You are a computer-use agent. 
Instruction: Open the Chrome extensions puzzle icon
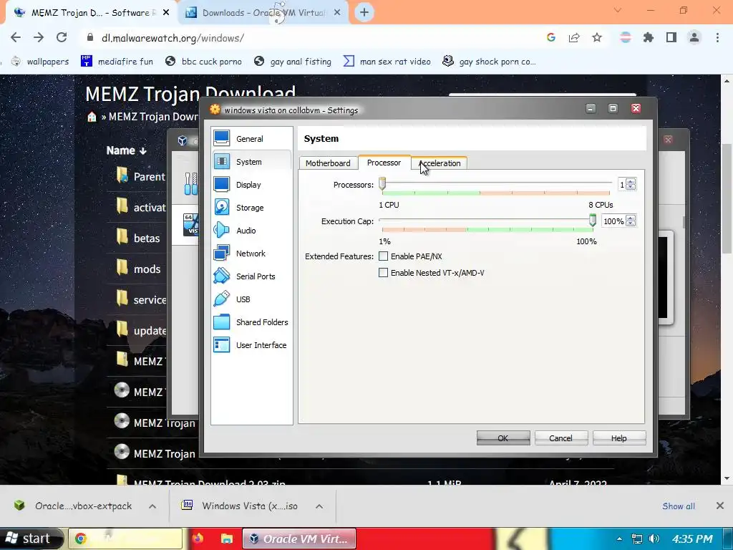click(x=649, y=37)
